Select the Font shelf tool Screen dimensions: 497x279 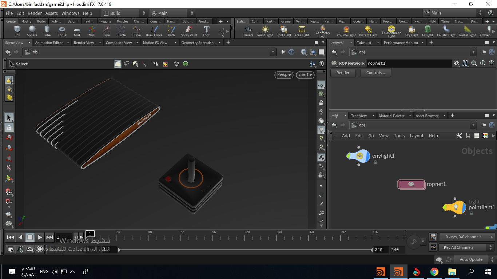206,31
